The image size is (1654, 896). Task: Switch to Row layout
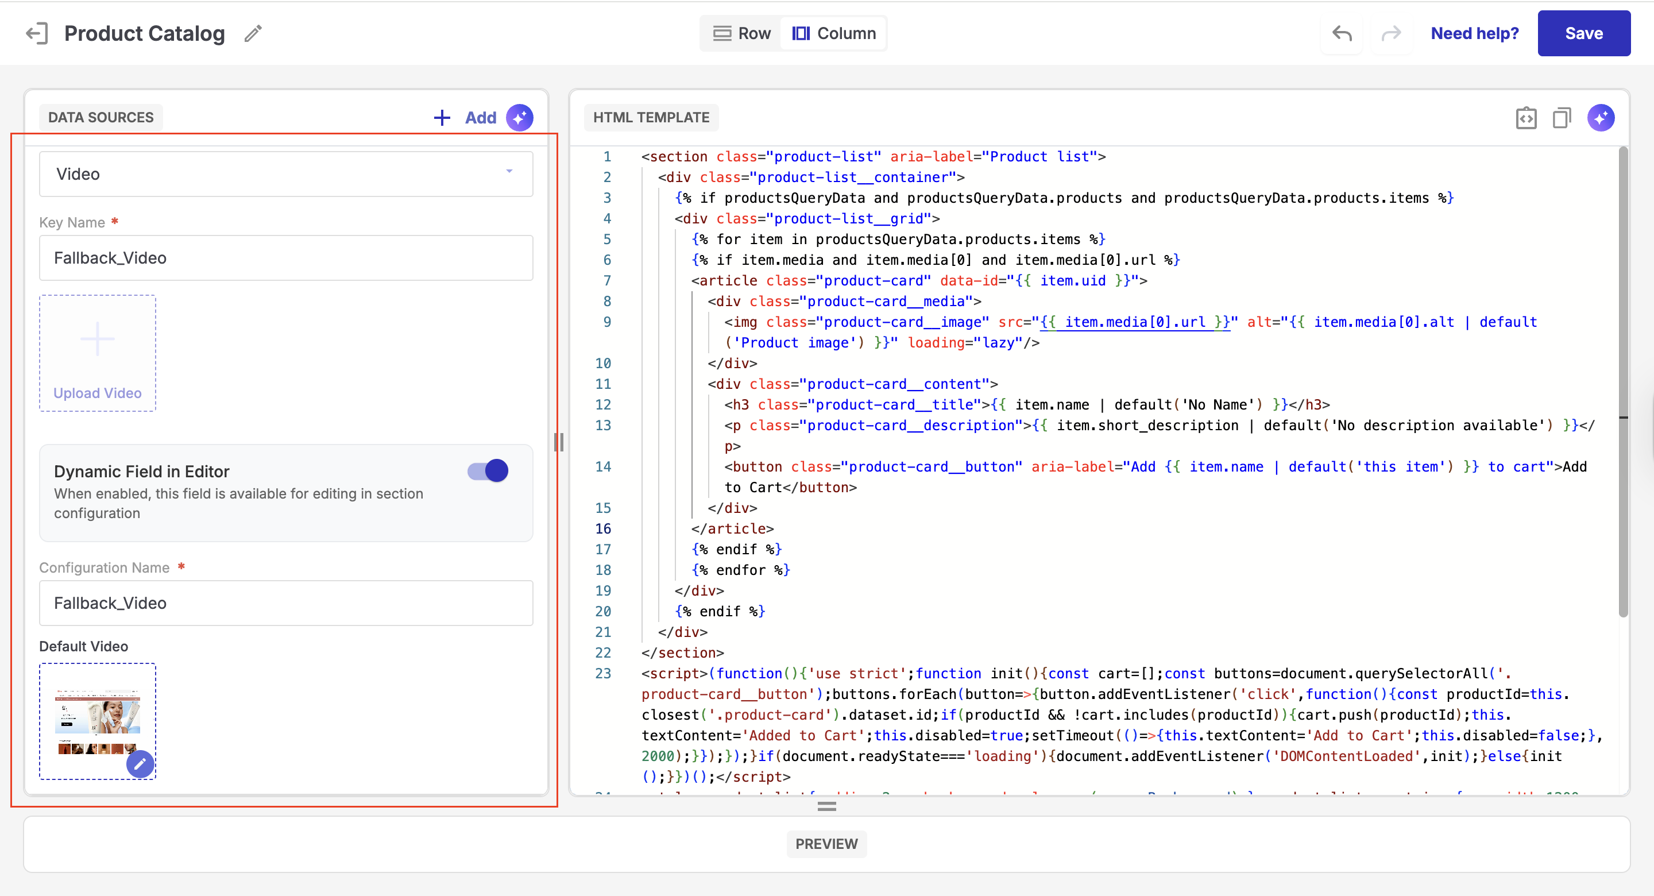pyautogui.click(x=741, y=33)
